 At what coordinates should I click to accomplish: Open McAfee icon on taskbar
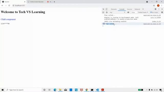81,90
